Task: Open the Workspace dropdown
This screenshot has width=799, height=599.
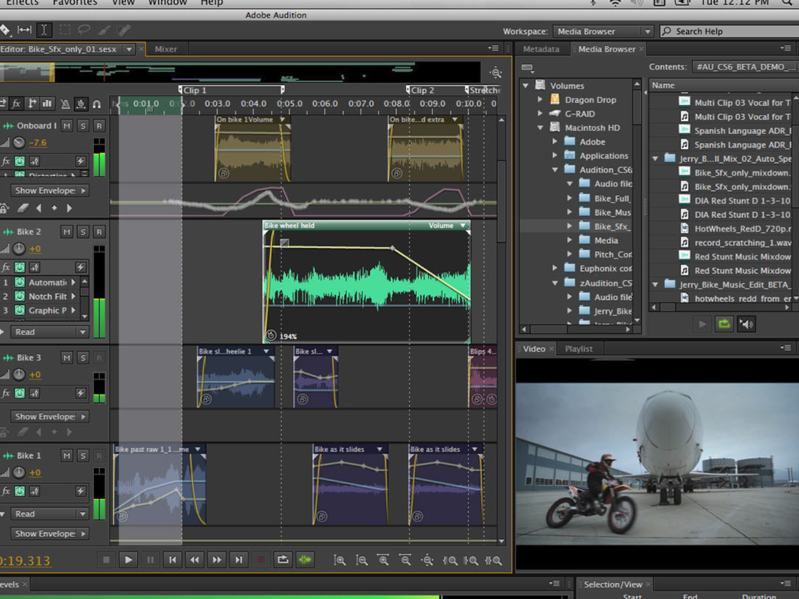Action: [603, 31]
